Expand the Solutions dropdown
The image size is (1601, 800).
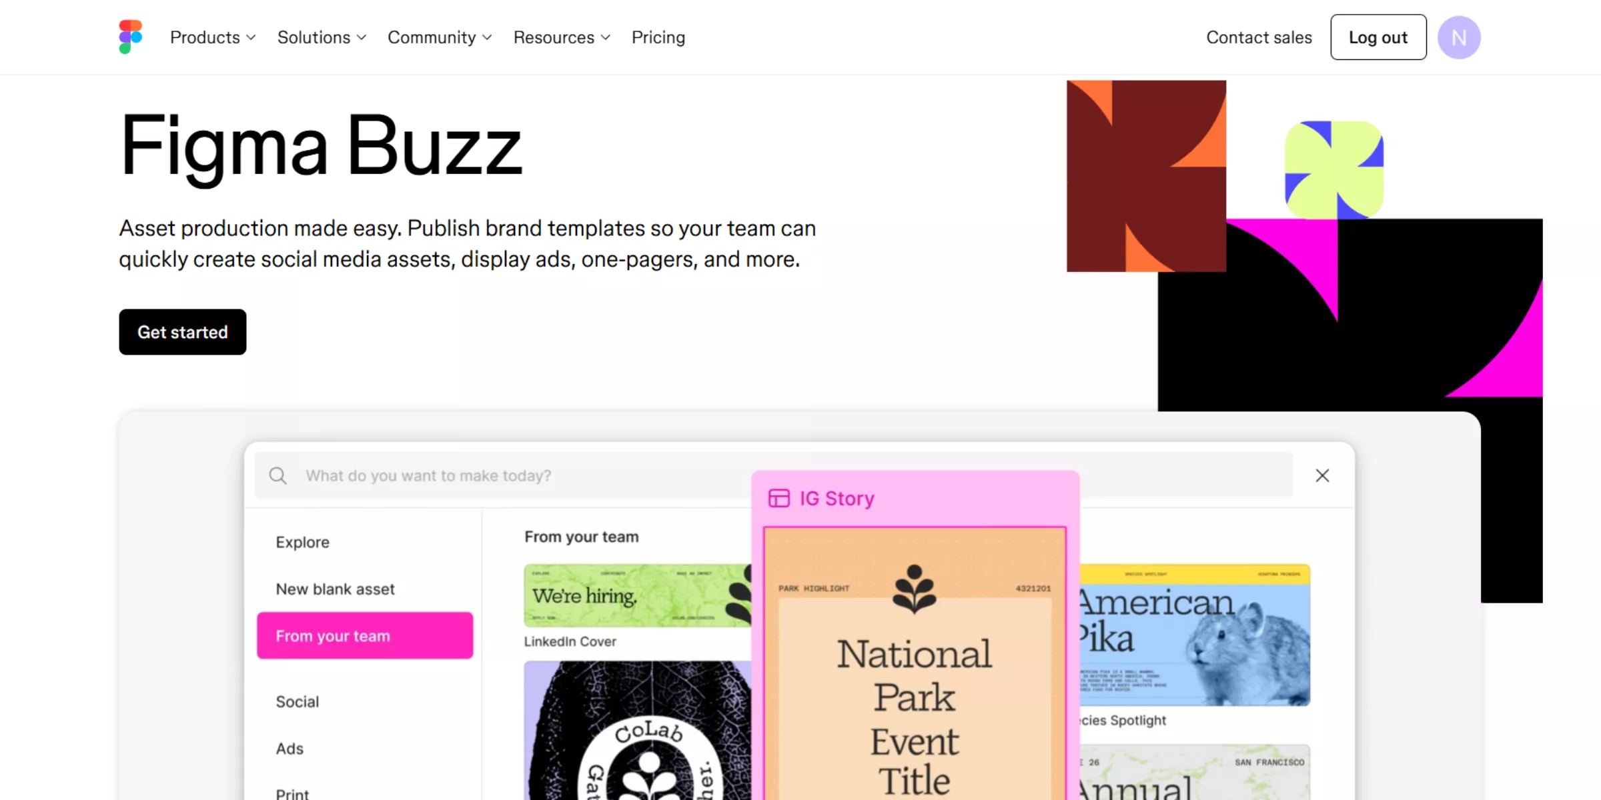pyautogui.click(x=322, y=37)
